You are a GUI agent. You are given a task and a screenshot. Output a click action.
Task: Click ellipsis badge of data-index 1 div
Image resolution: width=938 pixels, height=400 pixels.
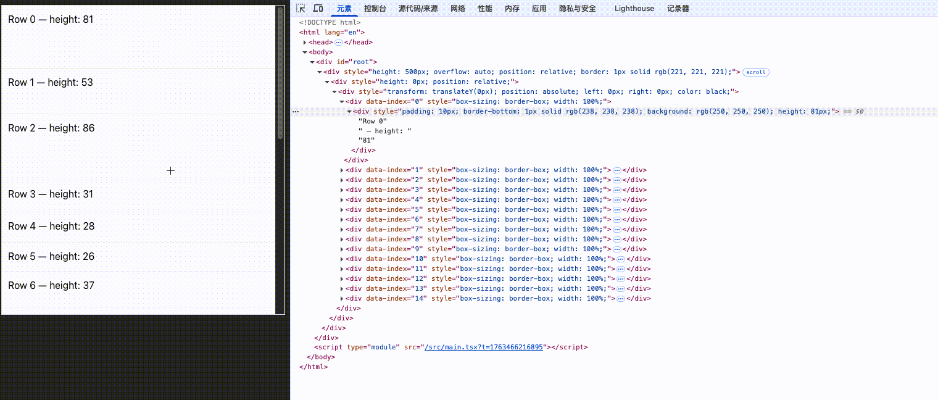(x=616, y=170)
